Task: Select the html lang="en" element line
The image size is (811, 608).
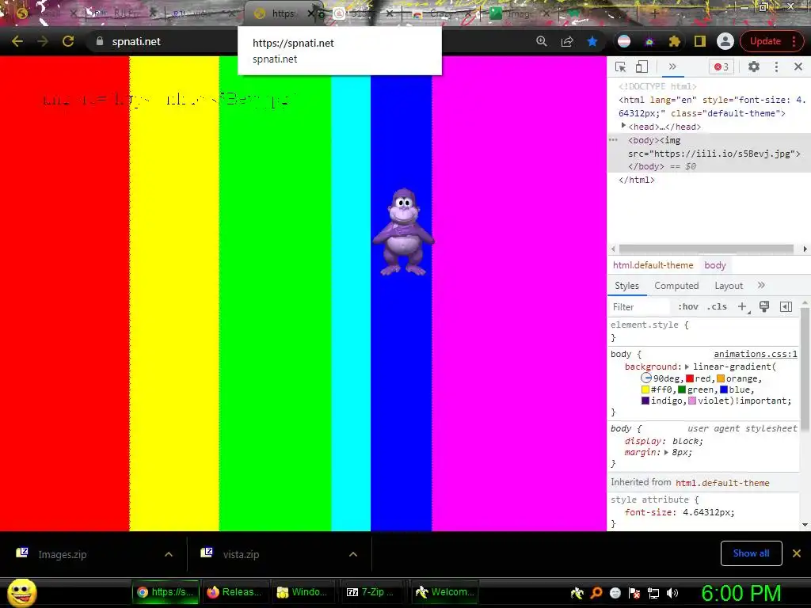Action: click(712, 107)
